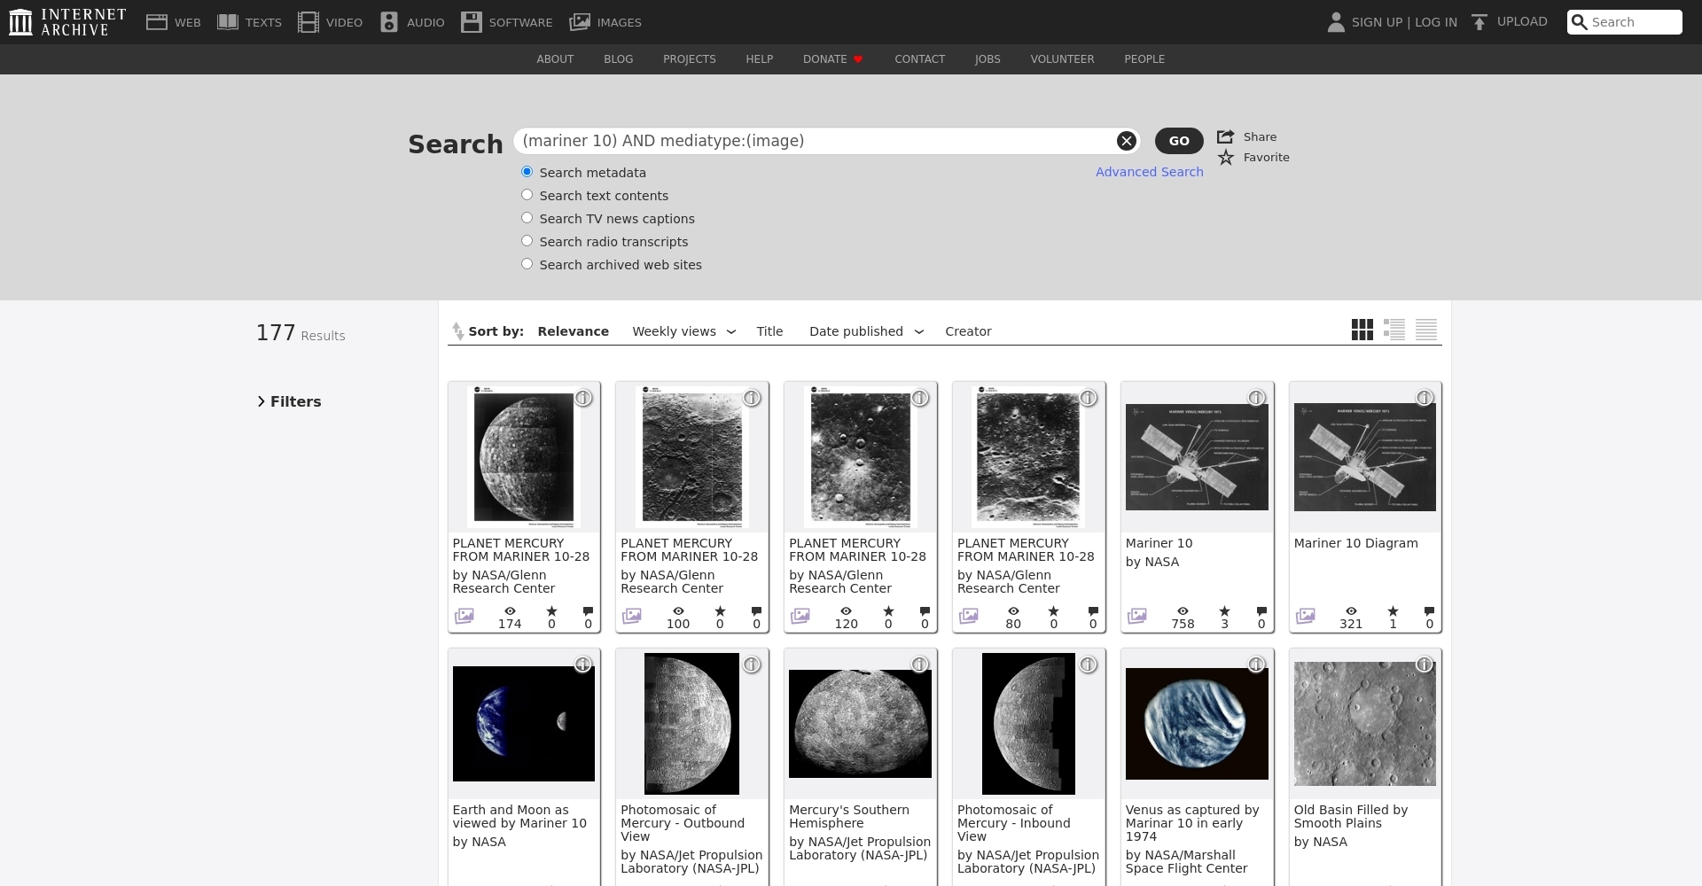This screenshot has height=886, width=1702.
Task: Click the Share icon
Action: click(1226, 136)
